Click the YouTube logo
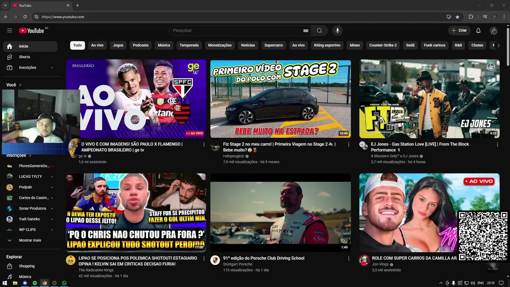The height and width of the screenshot is (287, 510). pos(31,31)
